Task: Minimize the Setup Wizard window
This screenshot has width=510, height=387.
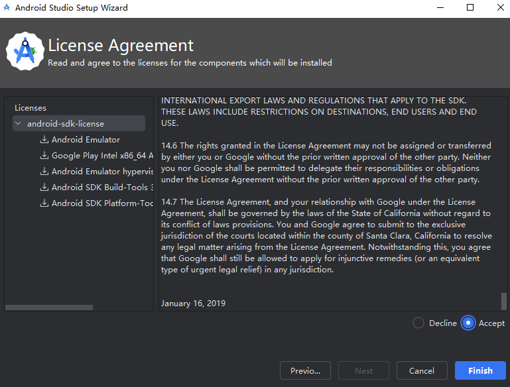Action: pos(440,7)
